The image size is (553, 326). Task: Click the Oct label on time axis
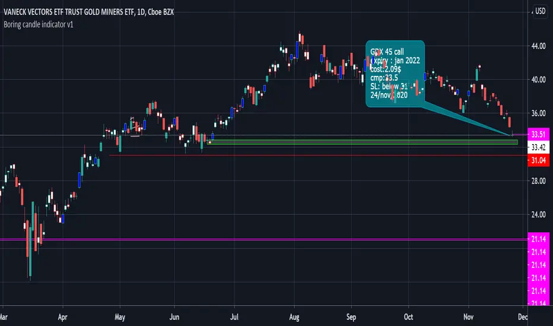(408, 317)
